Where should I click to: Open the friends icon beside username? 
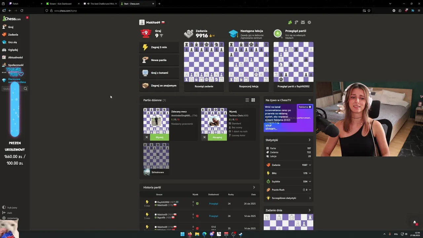[x=290, y=22]
